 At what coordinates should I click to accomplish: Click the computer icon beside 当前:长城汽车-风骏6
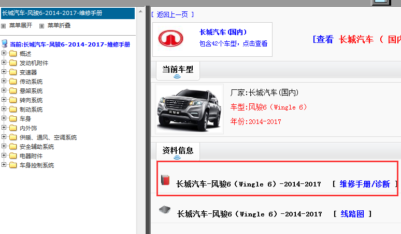coord(4,43)
